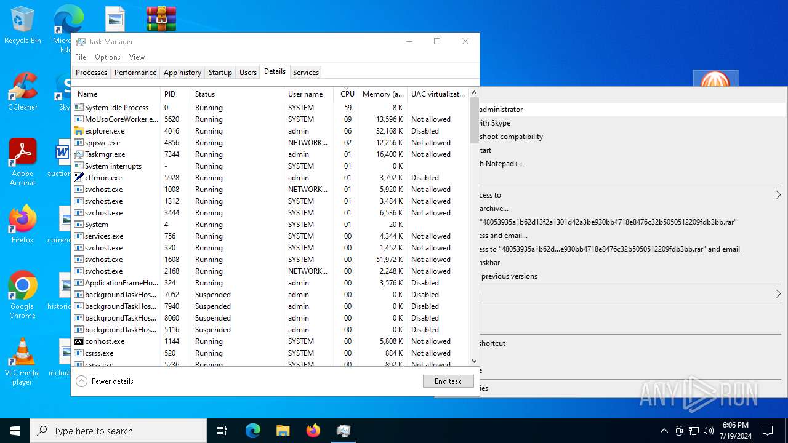The height and width of the screenshot is (443, 788).
Task: Sort by the Status column header
Action: (237, 94)
